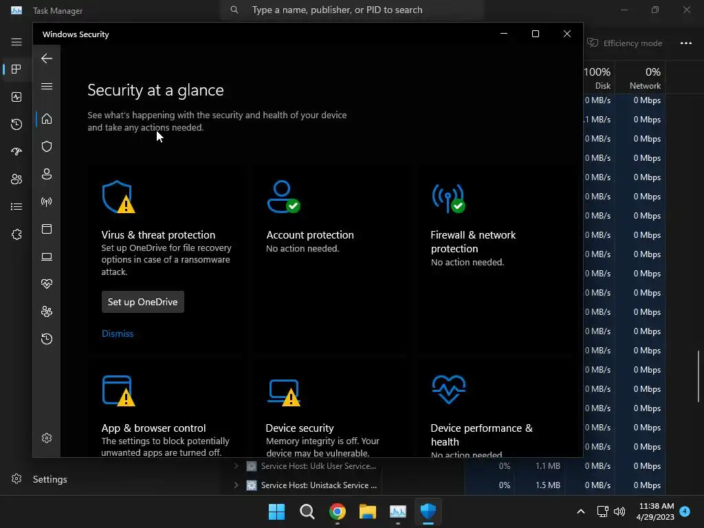Open App & browser control sidebar icon
Image resolution: width=704 pixels, height=528 pixels.
coord(47,229)
